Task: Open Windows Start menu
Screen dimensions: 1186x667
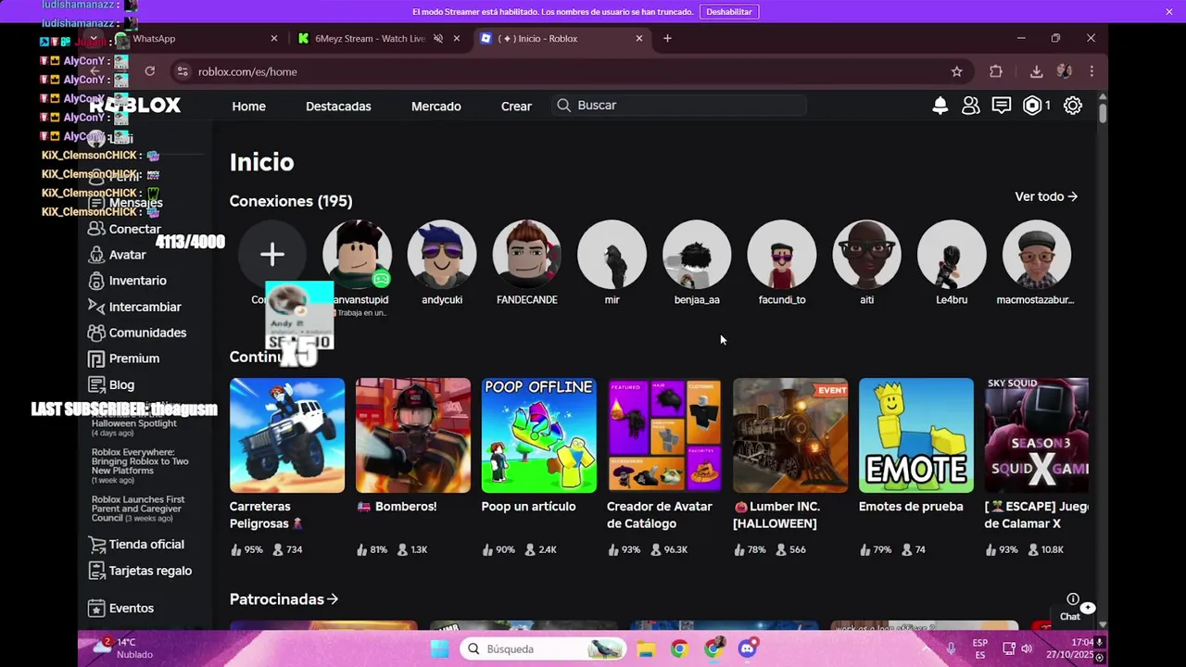Action: pyautogui.click(x=439, y=648)
